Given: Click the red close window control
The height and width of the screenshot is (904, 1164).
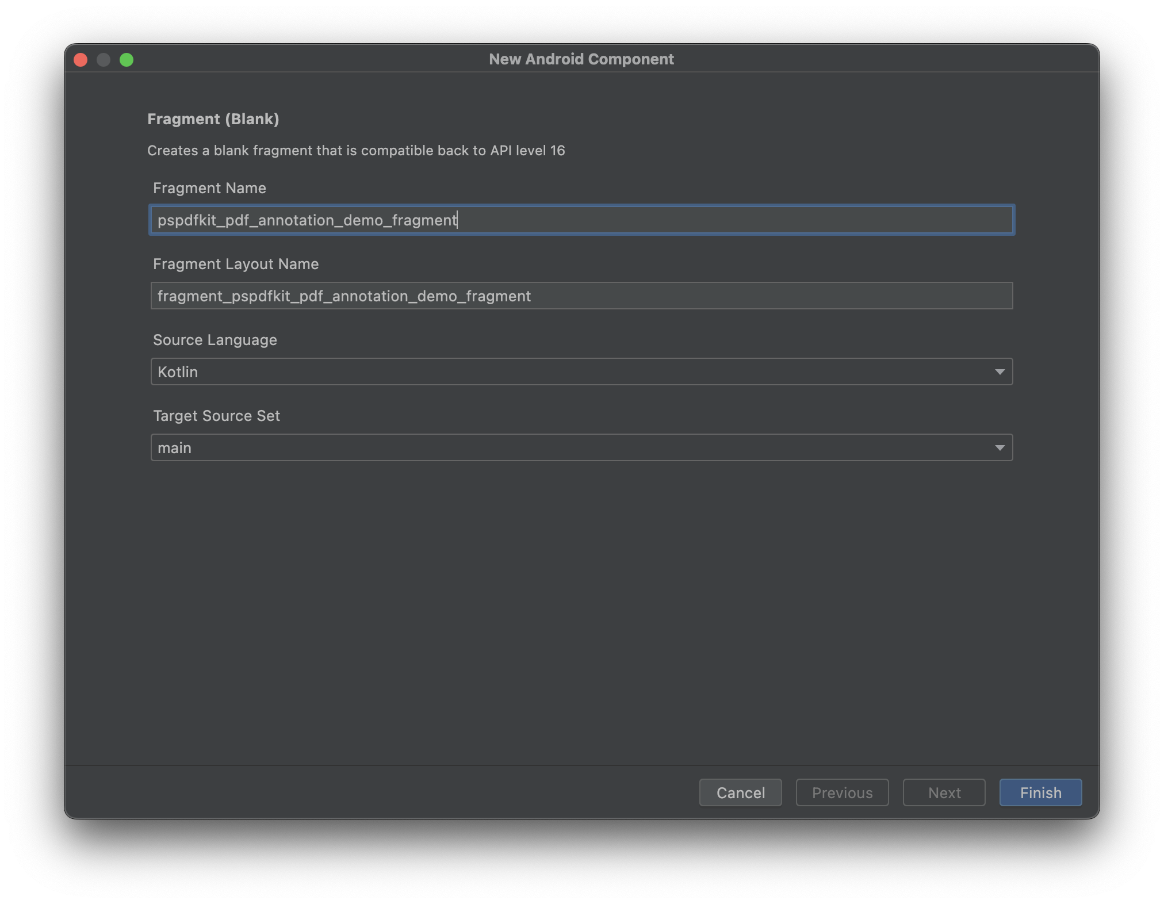Looking at the screenshot, I should [x=81, y=59].
